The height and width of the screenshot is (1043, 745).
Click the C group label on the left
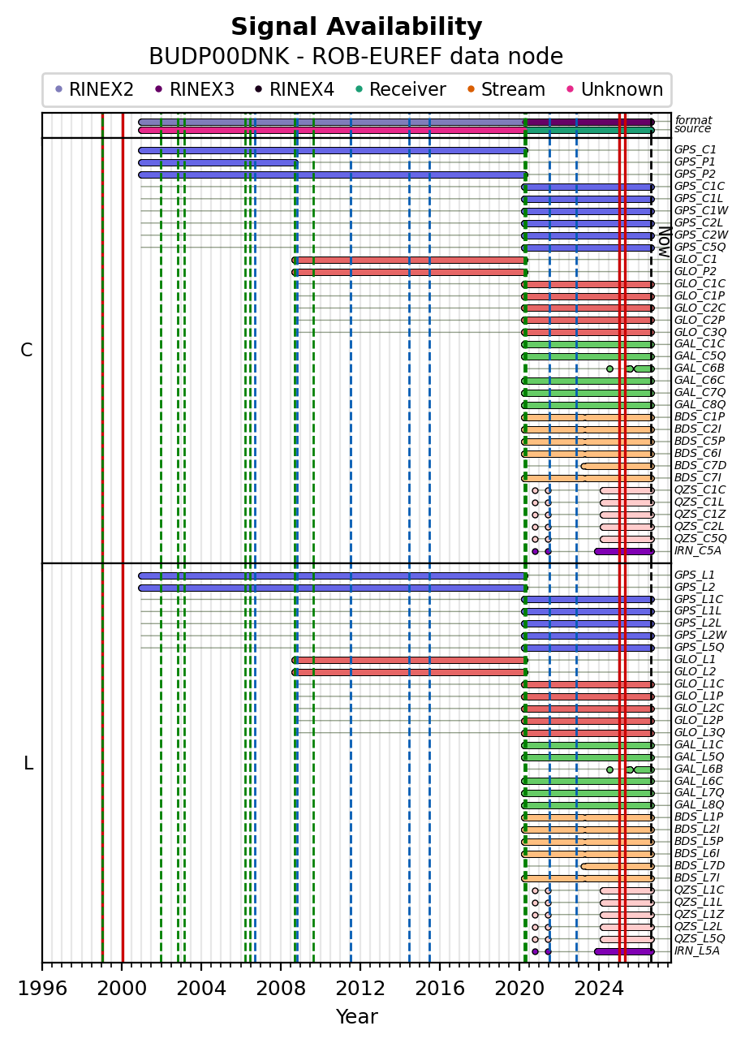pos(27,350)
